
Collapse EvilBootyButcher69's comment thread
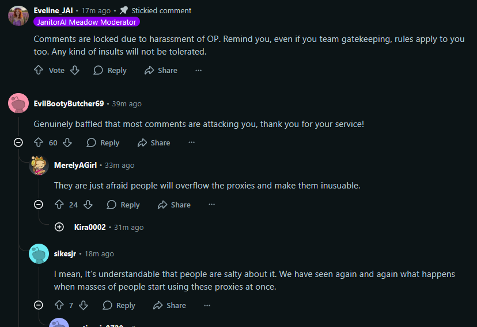click(x=18, y=143)
